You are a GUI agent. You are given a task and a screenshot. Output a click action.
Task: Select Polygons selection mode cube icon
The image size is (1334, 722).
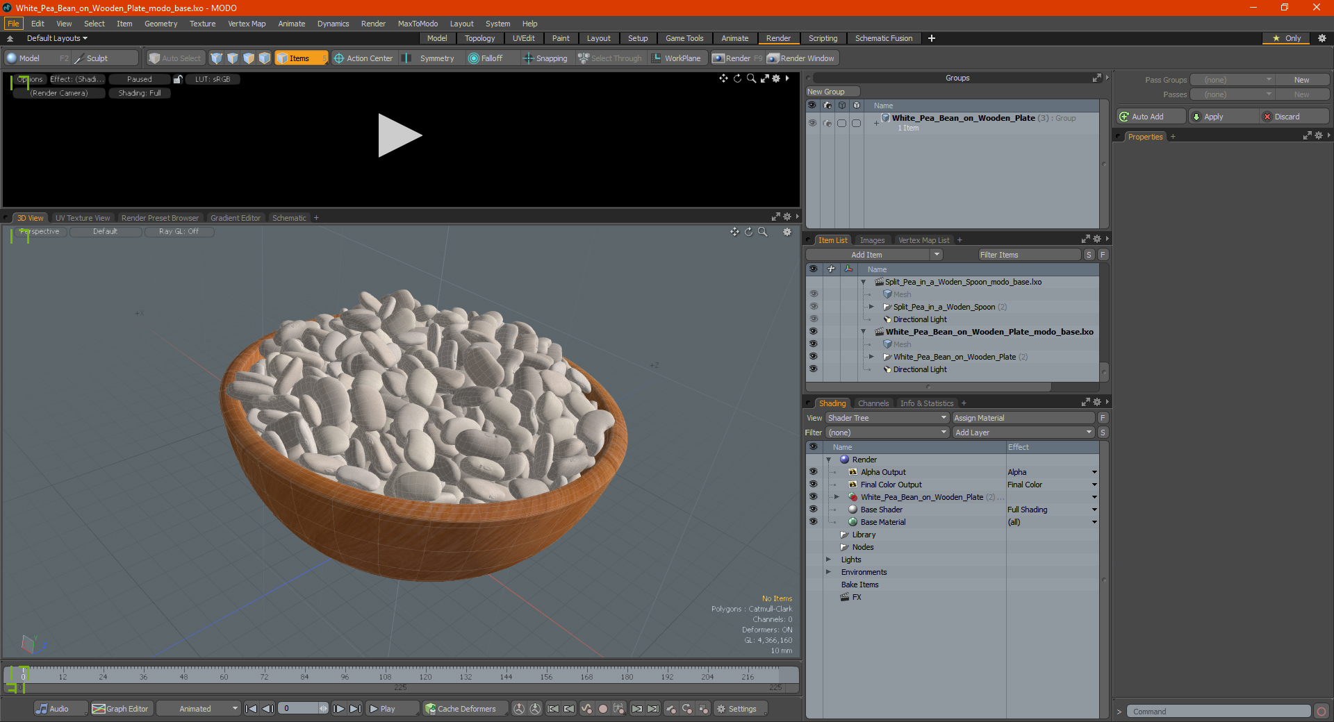pos(249,58)
